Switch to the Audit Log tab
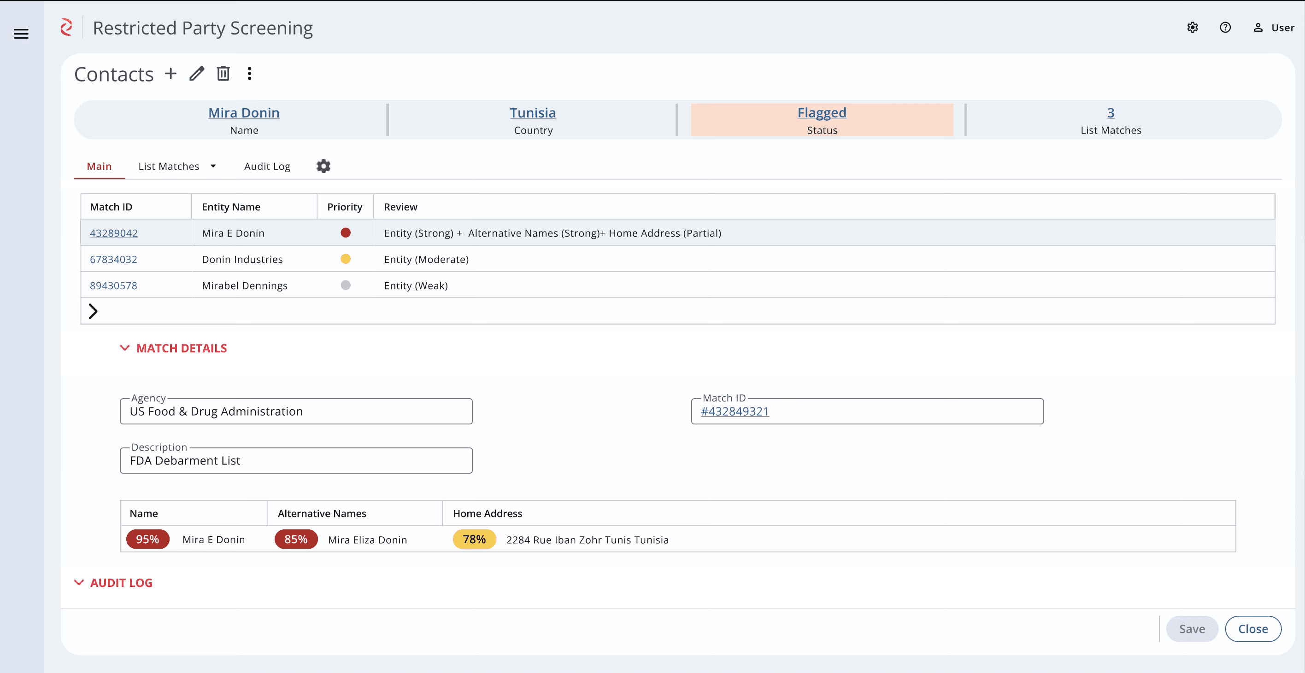The image size is (1305, 673). point(267,166)
